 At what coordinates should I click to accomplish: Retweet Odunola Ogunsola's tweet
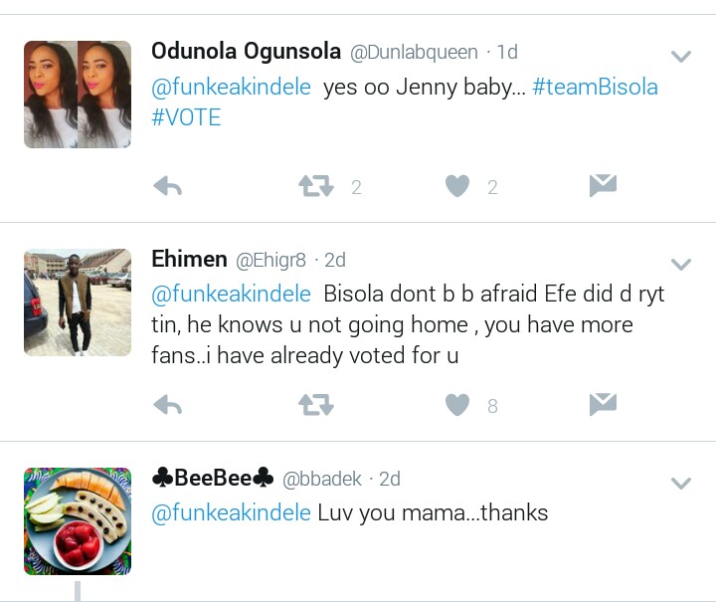click(316, 186)
